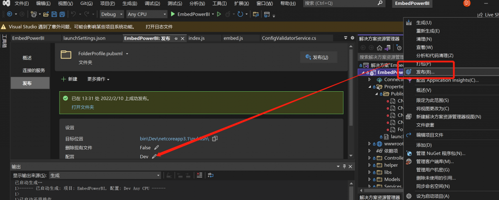Click the browser window toolbar icon

coord(268,14)
